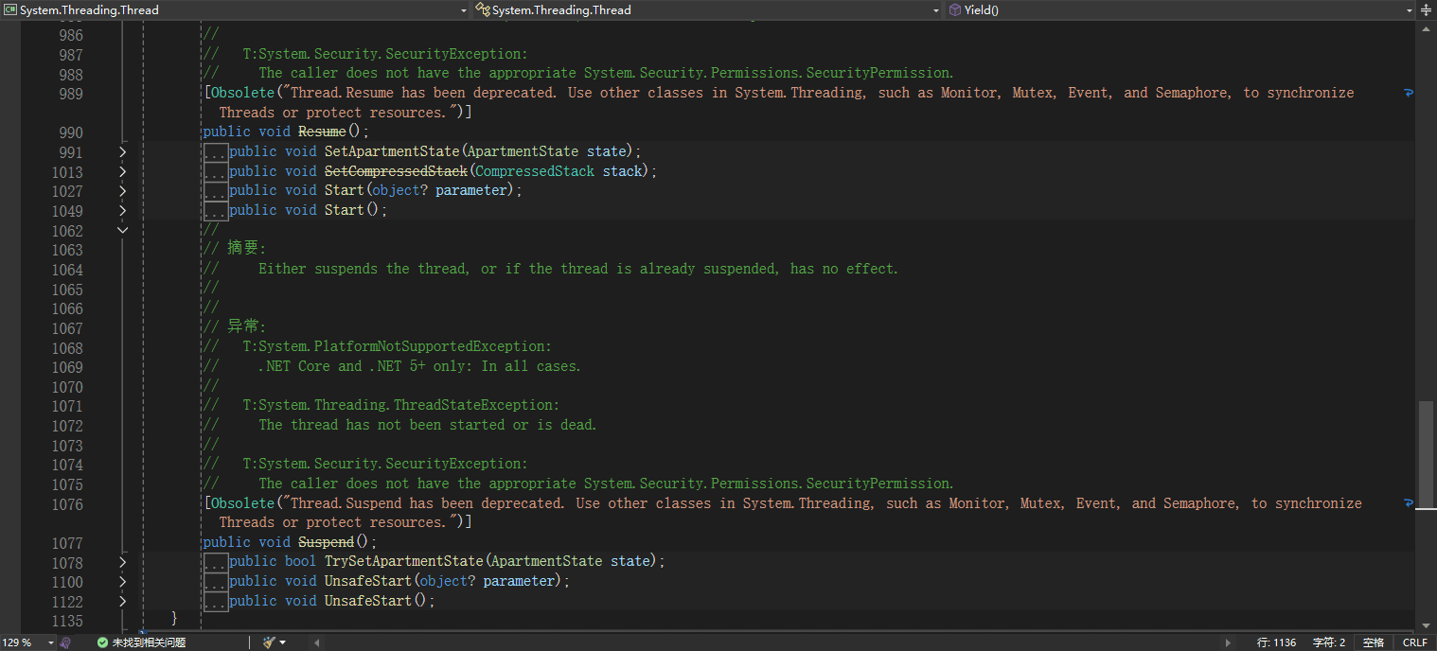Toggle the CRLF line ending indicator

pos(1414,642)
